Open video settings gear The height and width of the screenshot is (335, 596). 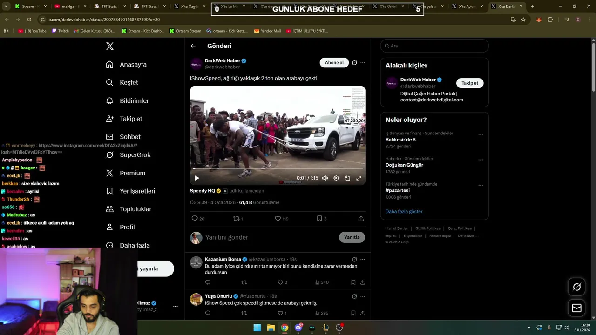coord(336,178)
